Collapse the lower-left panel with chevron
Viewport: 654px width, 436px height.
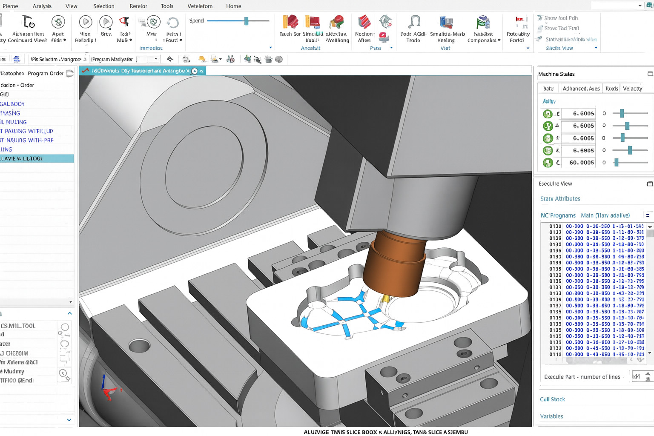click(69, 314)
